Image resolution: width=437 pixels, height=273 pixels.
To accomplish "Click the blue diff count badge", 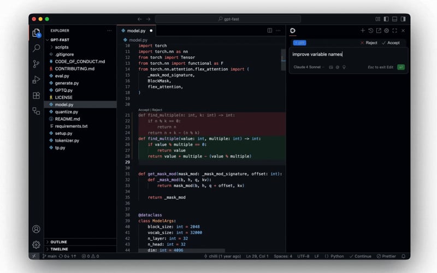I will [299, 43].
